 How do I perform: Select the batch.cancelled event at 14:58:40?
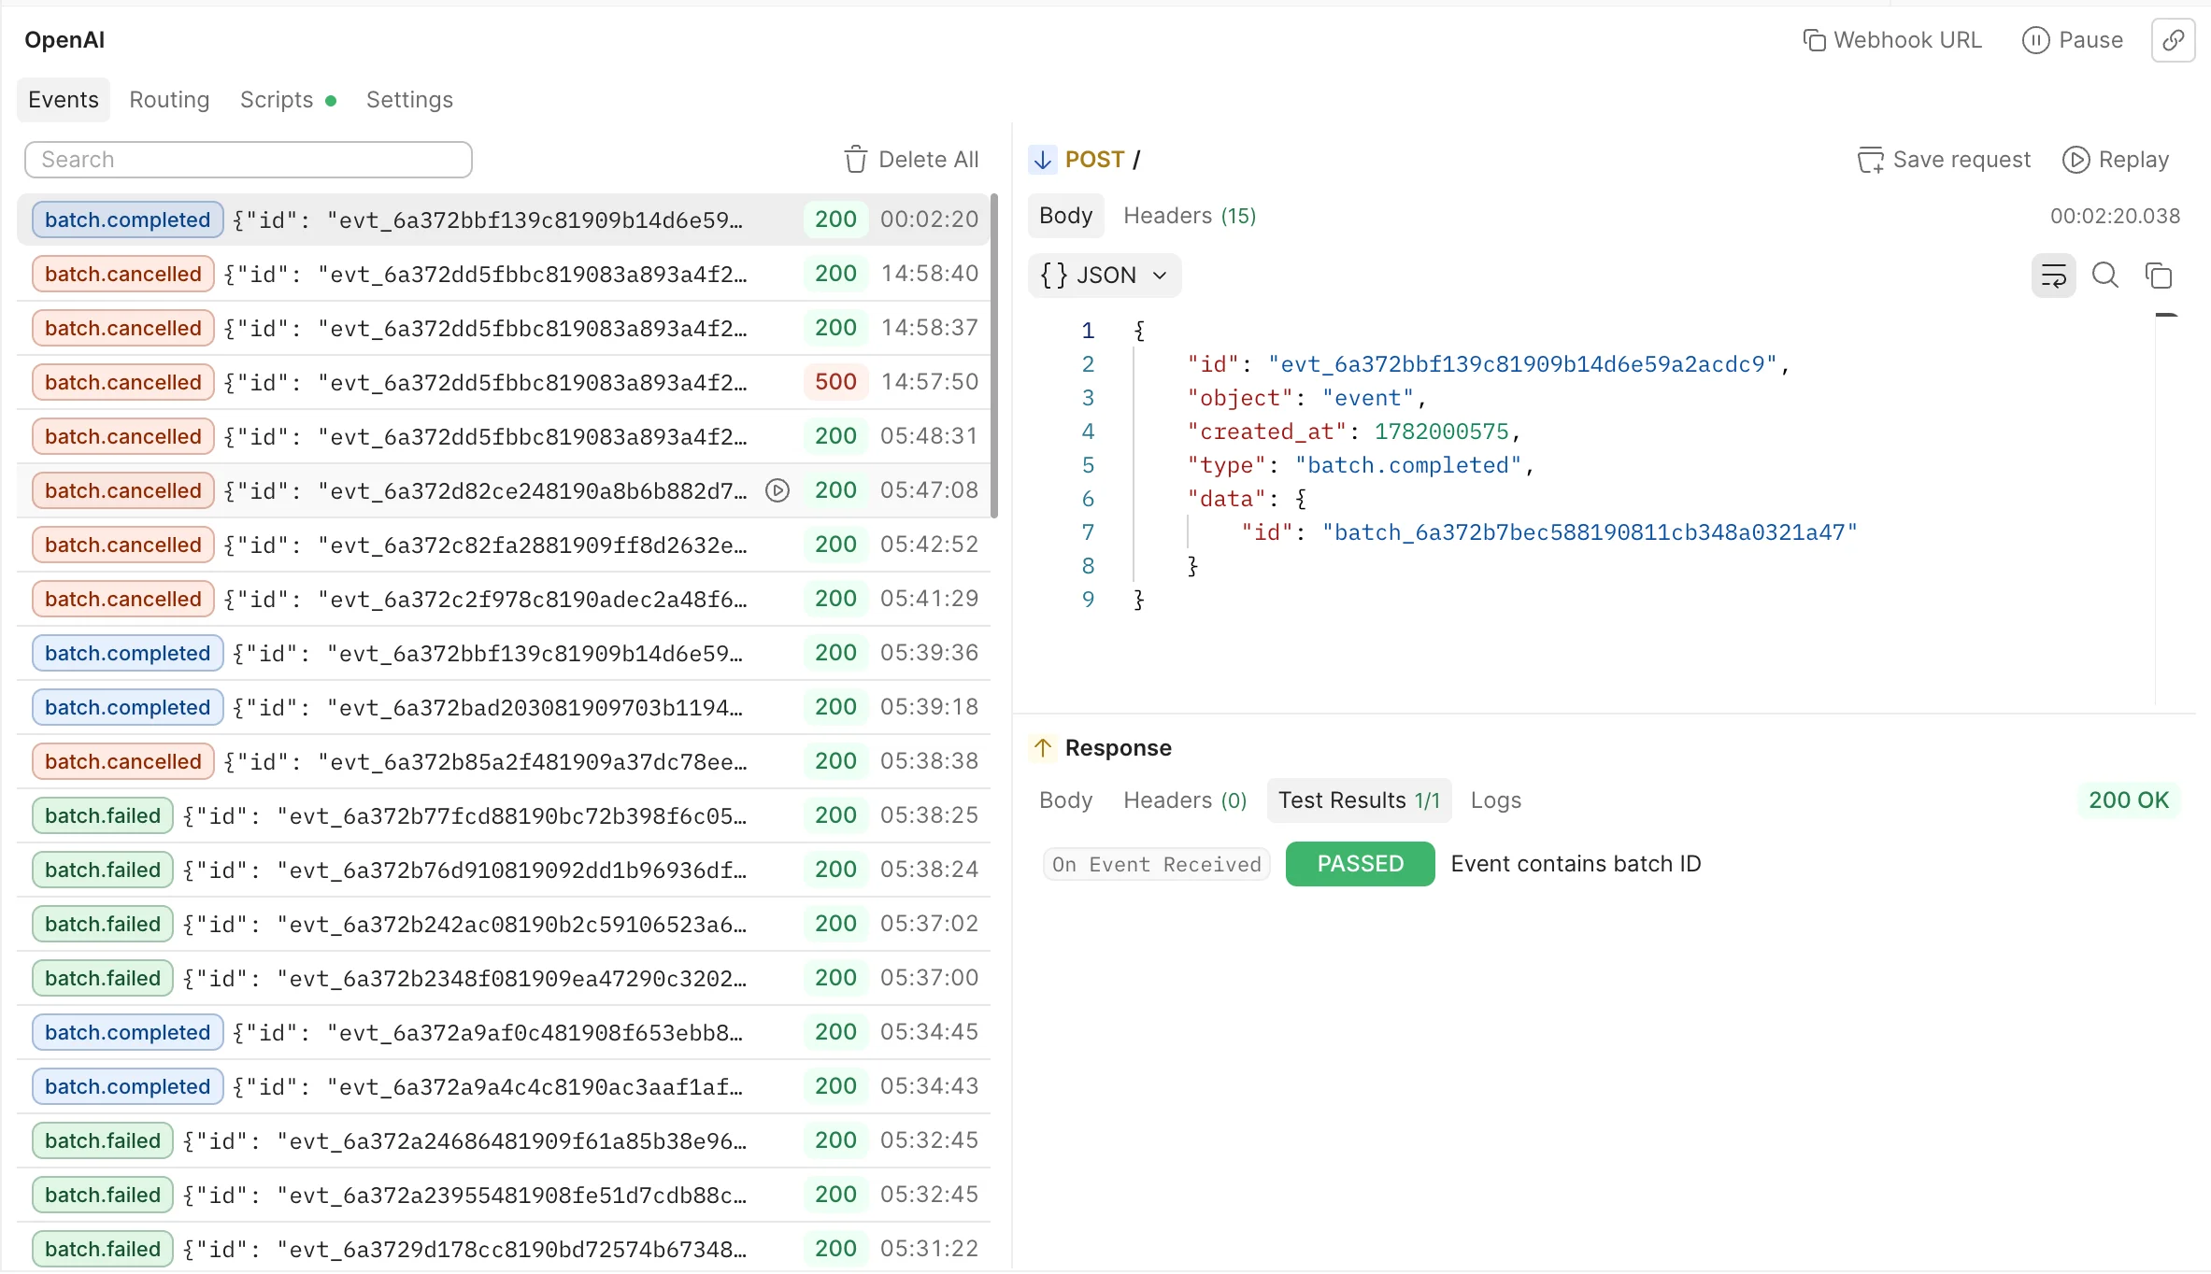(x=504, y=274)
